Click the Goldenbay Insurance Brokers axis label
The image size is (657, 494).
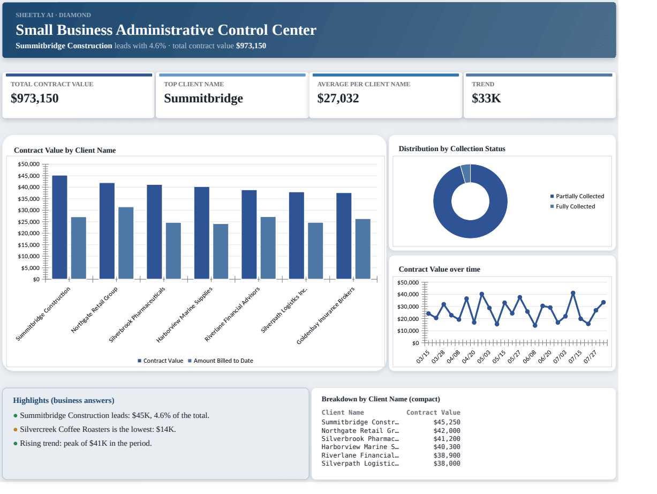[x=326, y=316]
